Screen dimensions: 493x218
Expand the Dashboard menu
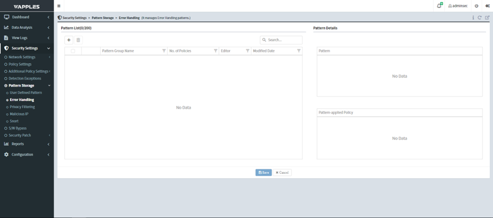tap(26, 17)
